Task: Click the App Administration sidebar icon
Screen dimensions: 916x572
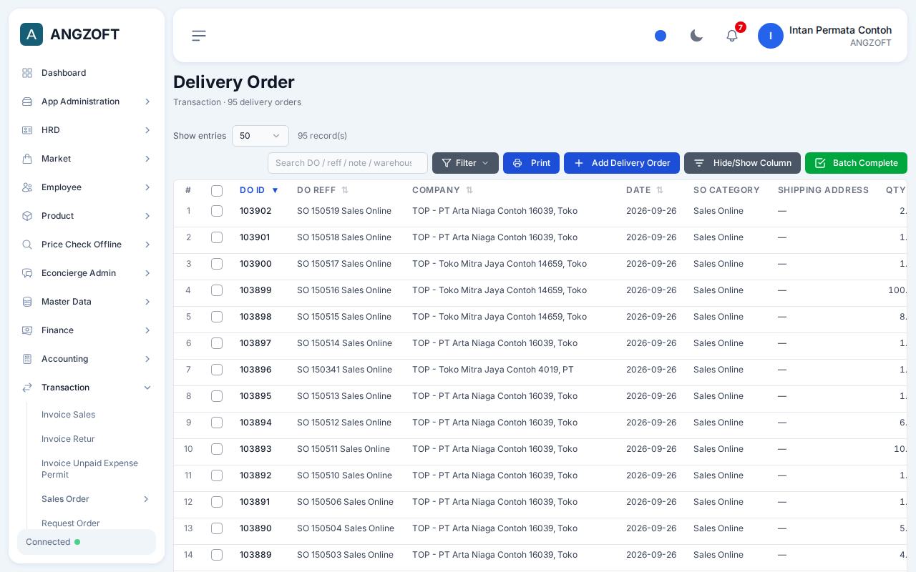Action: pyautogui.click(x=27, y=102)
